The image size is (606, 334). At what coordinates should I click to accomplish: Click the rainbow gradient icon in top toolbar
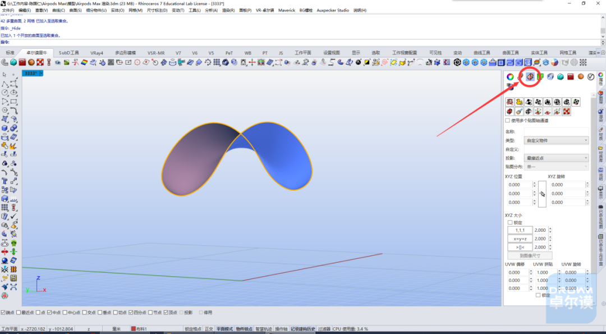[x=84, y=62]
